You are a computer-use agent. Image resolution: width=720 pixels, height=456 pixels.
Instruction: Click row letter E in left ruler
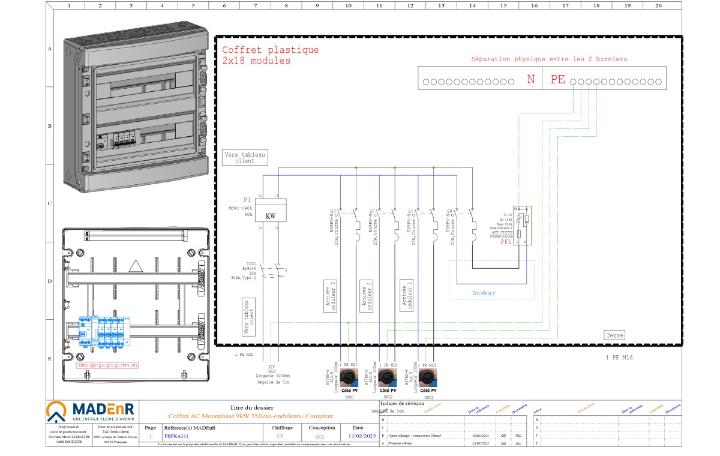point(50,359)
